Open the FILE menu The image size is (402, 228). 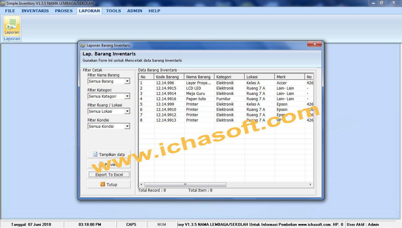coord(10,11)
